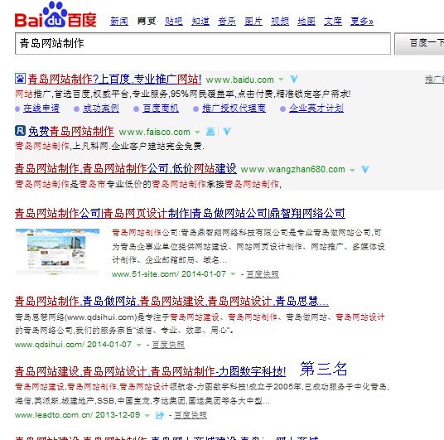
Task: Open ad title 青岛网站制作?上百度,专业推广网站!
Action: tap(114, 79)
